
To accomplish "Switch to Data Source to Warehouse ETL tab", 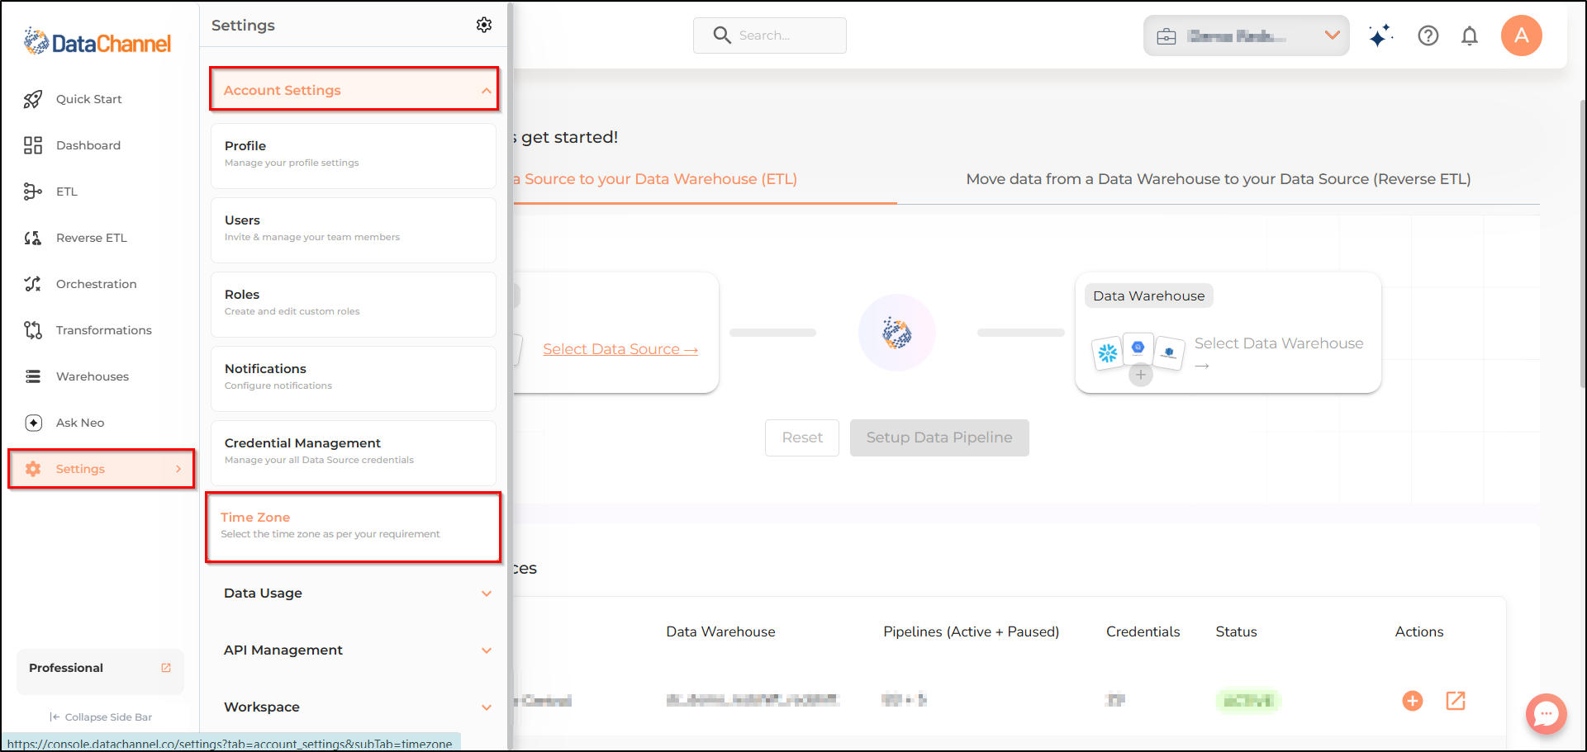I will (x=654, y=179).
